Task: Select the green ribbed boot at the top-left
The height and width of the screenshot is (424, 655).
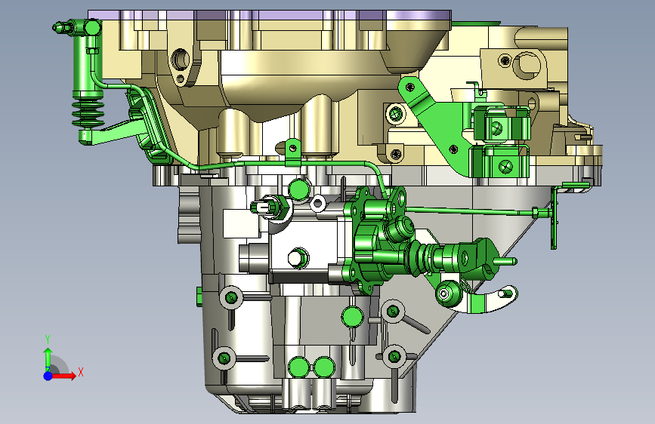Action: pyautogui.click(x=88, y=112)
